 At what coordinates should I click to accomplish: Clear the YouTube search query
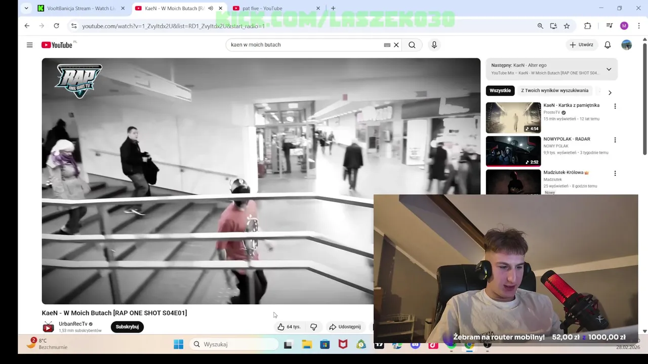(x=396, y=45)
